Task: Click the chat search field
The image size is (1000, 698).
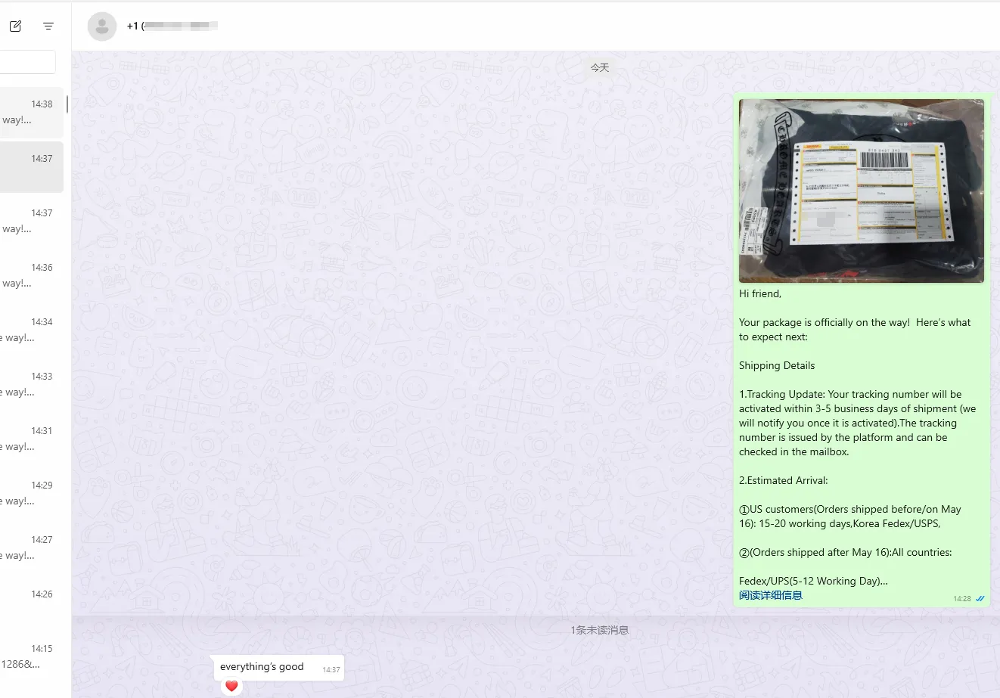Action: coord(27,62)
